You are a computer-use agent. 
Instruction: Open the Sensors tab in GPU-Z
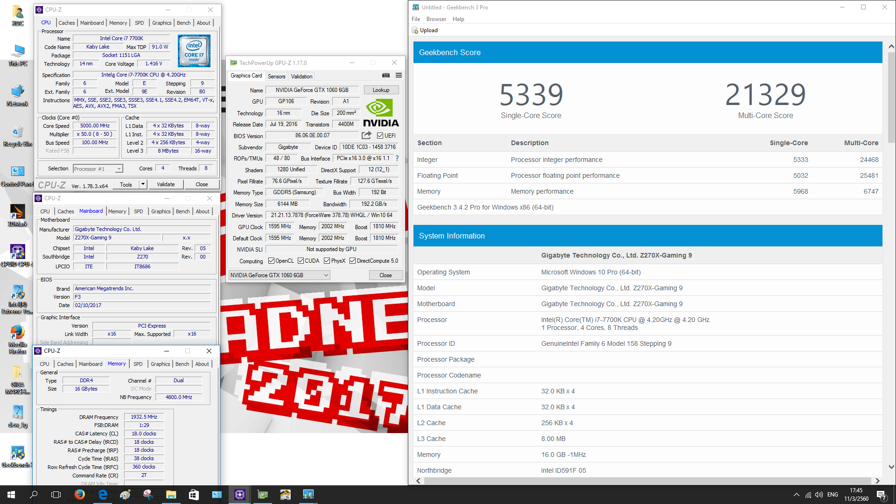click(x=276, y=77)
